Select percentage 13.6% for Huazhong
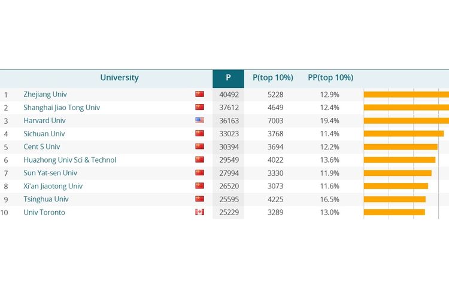 [330, 160]
